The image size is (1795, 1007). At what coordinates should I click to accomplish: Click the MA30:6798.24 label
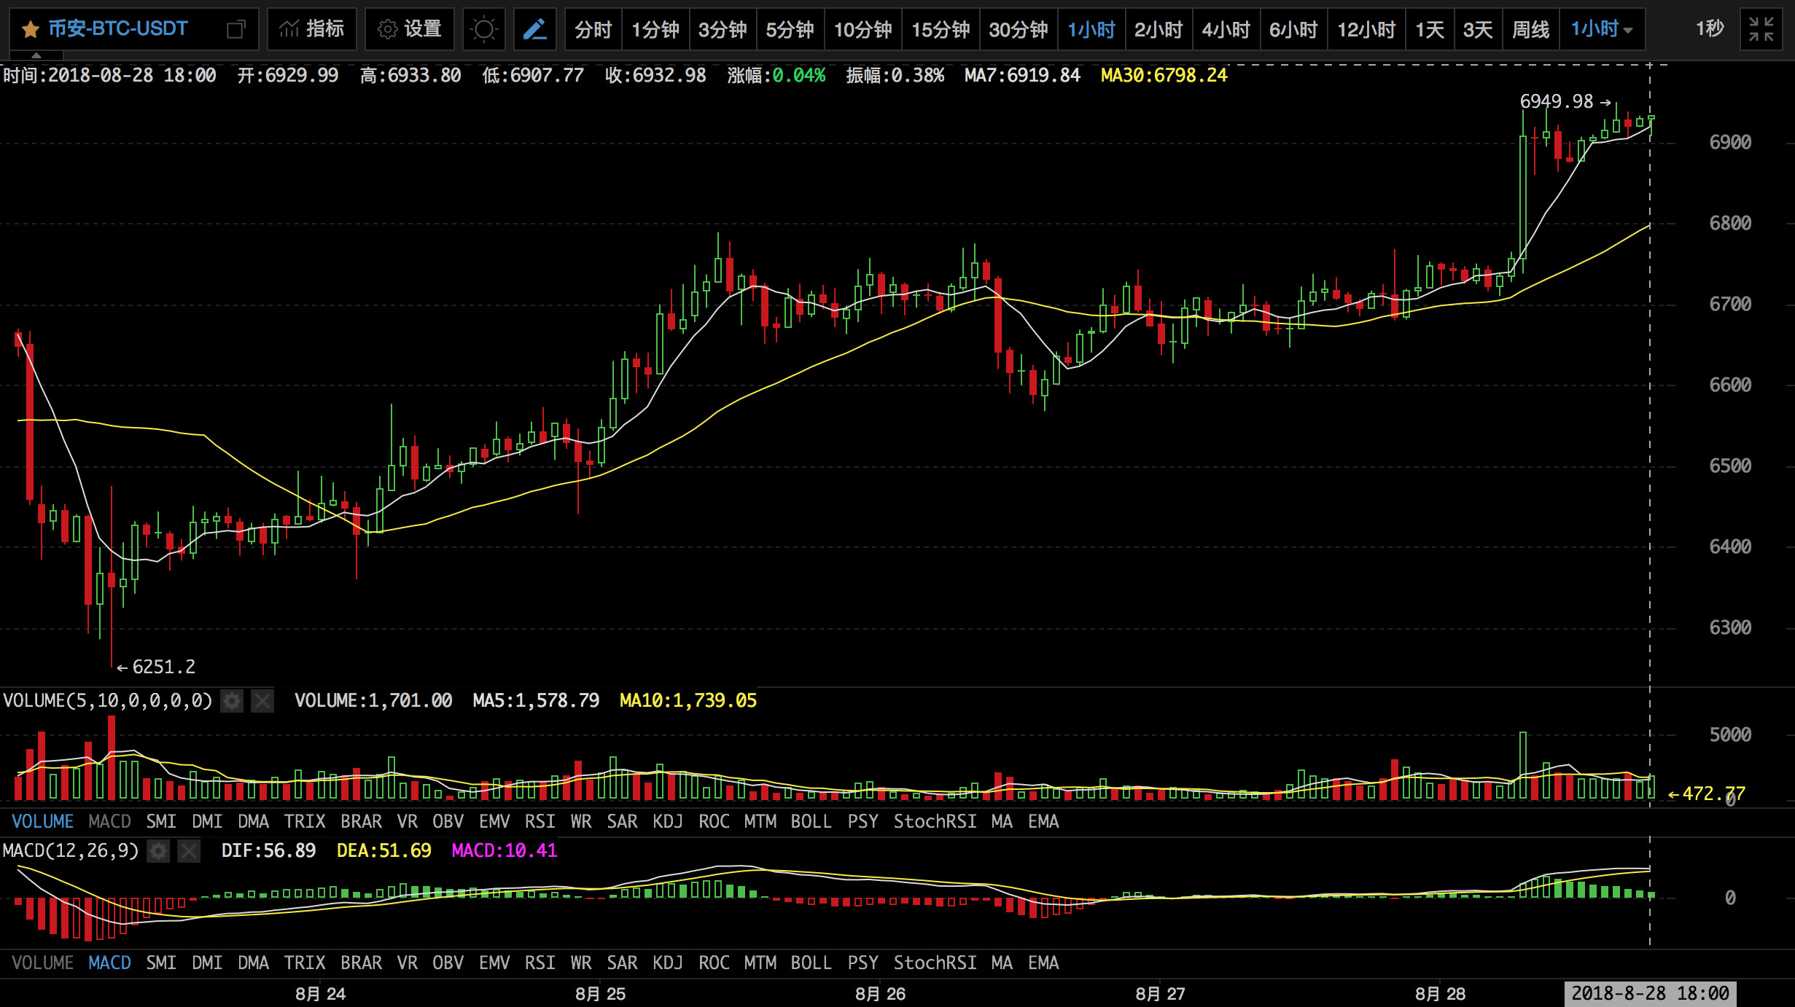point(1164,76)
